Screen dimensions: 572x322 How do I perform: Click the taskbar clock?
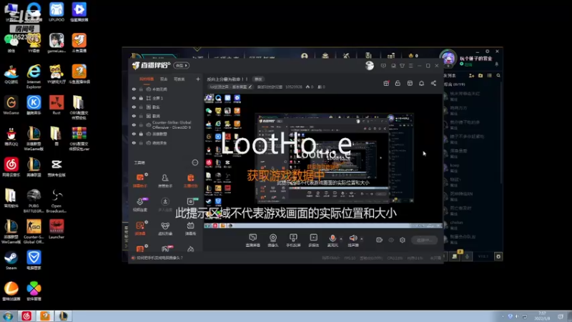pos(542,316)
